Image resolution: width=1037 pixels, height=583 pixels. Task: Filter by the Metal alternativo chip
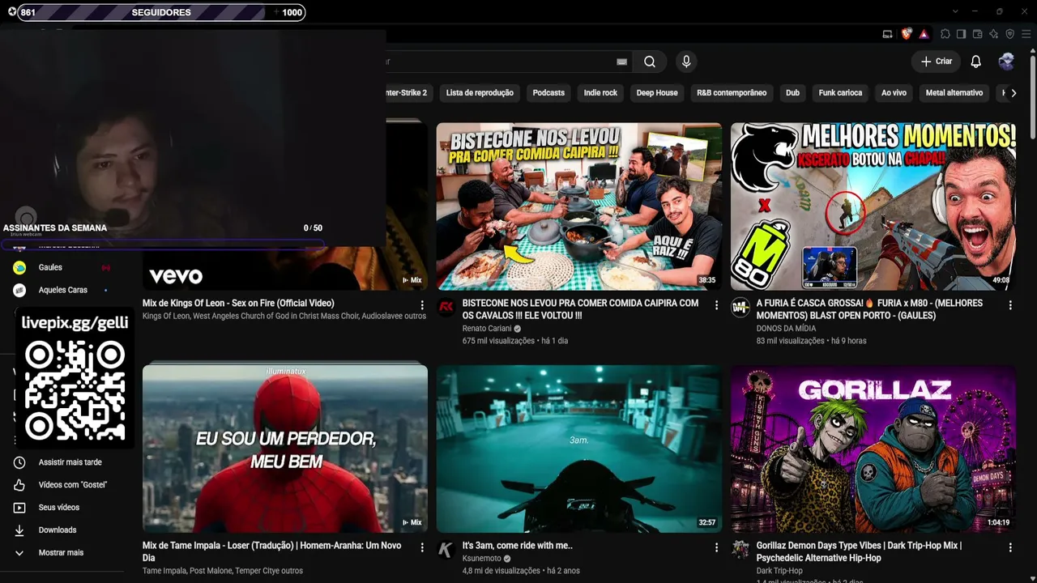click(x=954, y=93)
